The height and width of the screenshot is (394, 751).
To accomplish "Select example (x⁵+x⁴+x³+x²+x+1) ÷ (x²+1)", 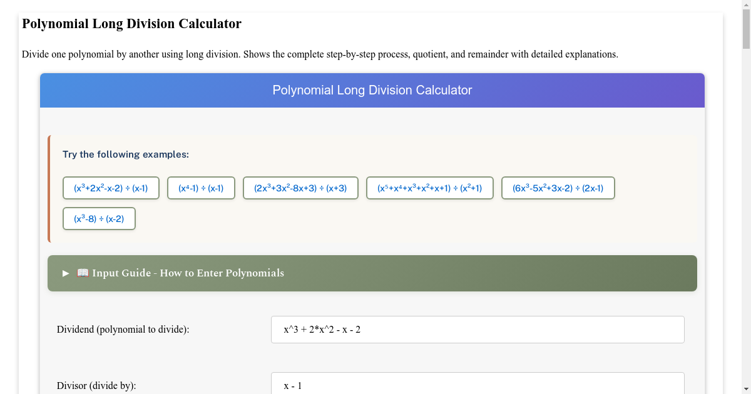I will [430, 188].
